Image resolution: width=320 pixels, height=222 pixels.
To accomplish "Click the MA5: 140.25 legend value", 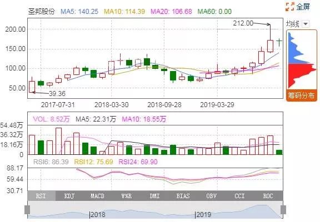I will (79, 12).
